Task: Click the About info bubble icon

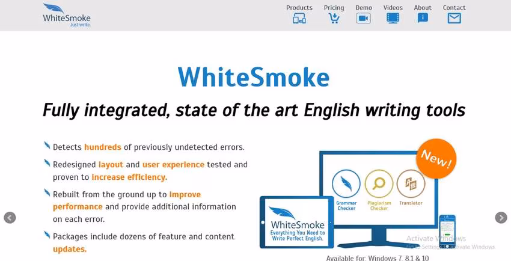Action: [423, 18]
